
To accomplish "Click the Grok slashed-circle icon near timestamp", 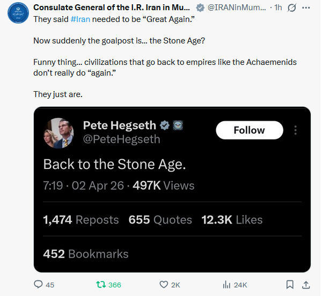I will (292, 8).
